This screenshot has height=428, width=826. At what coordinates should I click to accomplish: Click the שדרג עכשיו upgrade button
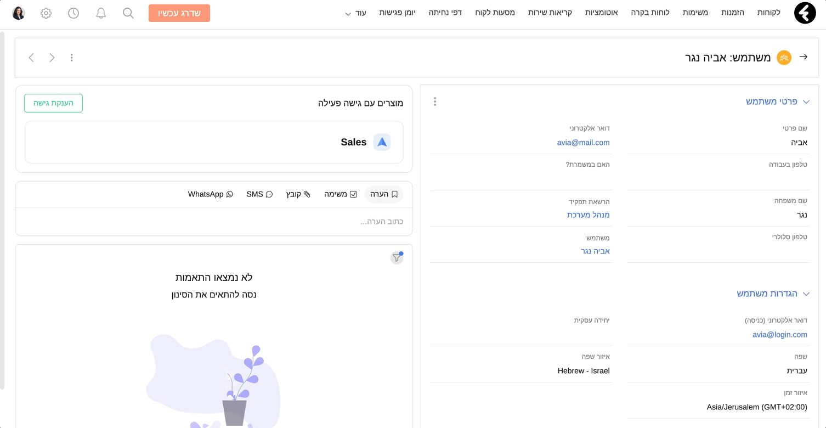(179, 13)
